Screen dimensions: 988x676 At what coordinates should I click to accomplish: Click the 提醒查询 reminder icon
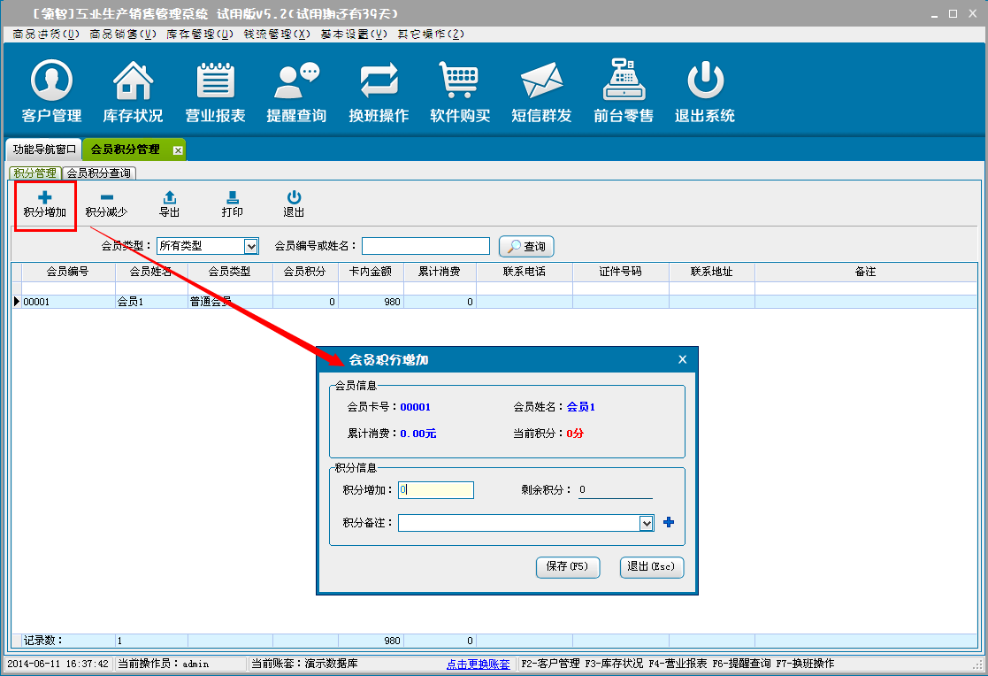tap(296, 92)
